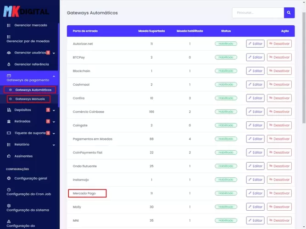Select Gateways Automáticos submenu item

(x=33, y=90)
